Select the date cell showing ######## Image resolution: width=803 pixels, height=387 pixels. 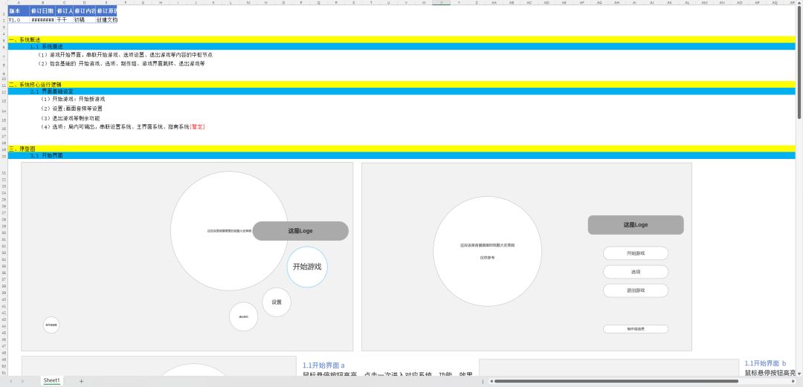[x=42, y=20]
